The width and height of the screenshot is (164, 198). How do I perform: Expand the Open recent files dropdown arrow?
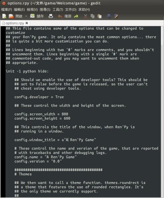[26, 16]
